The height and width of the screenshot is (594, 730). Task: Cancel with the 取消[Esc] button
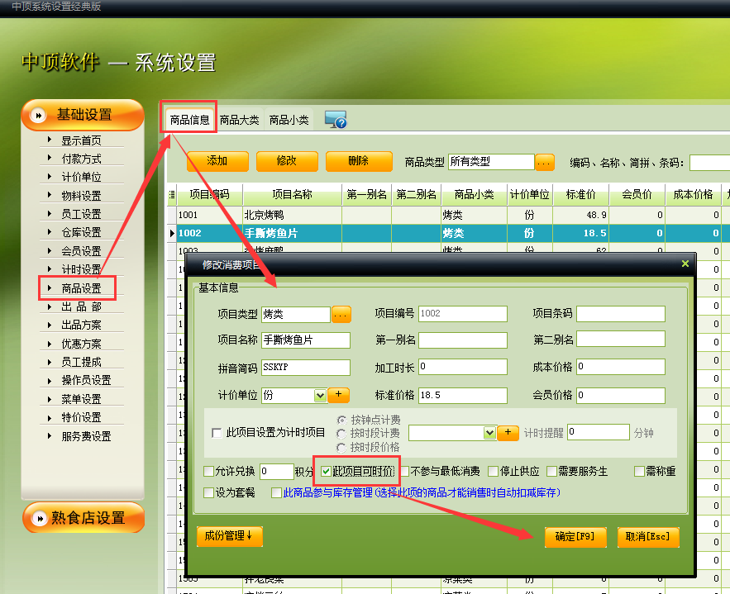(648, 537)
